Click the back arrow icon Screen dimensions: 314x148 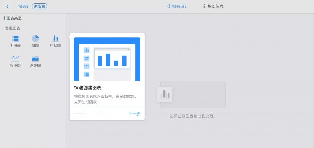coord(7,7)
